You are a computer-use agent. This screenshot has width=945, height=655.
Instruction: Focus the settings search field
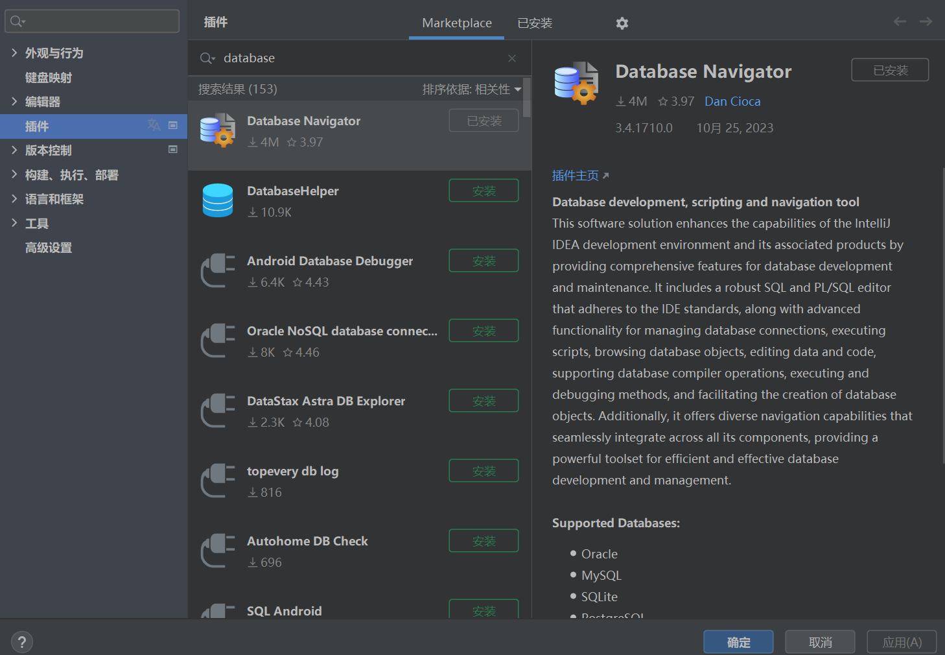click(x=92, y=21)
